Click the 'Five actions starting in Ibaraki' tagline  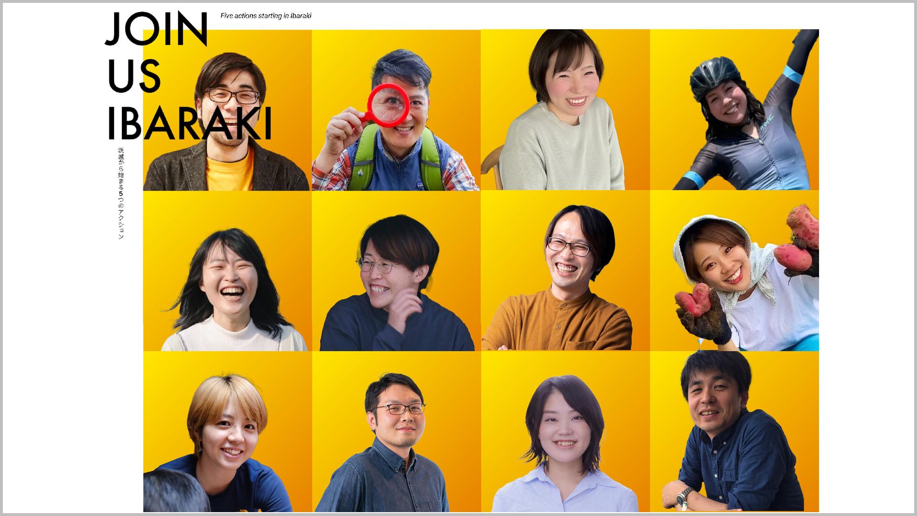pos(266,16)
